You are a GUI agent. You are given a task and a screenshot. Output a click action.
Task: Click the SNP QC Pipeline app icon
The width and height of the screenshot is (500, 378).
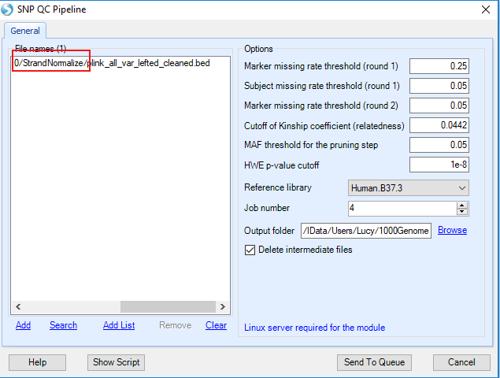[x=7, y=9]
